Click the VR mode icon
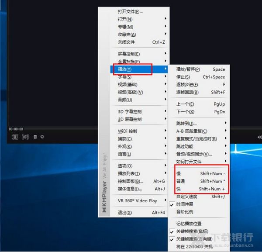 pyautogui.click(x=25, y=137)
